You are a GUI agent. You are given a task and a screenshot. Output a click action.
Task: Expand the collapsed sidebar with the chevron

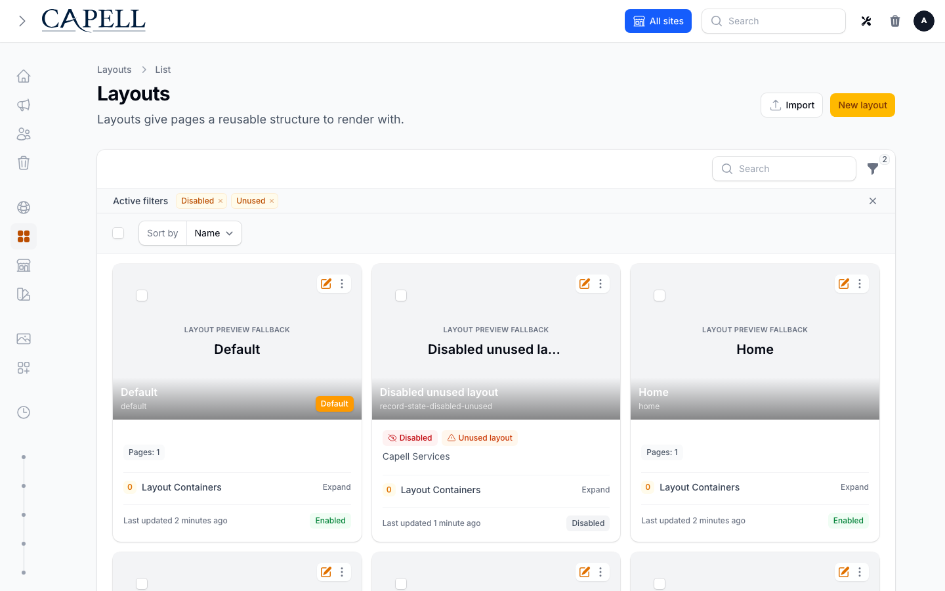point(22,21)
